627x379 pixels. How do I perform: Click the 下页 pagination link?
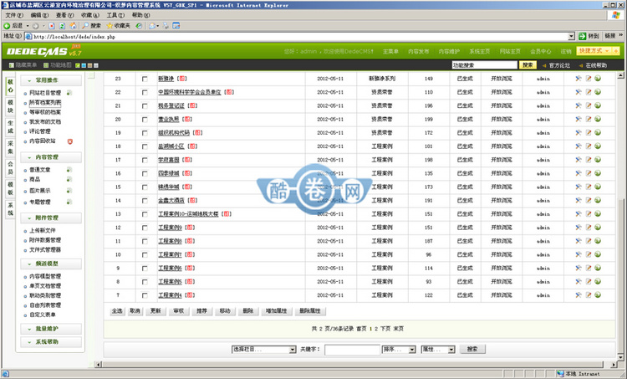(x=385, y=329)
